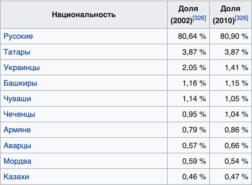This screenshot has height=185, width=252.
Task: Click the 0,95 % cell for Чеченцы
Action: (x=194, y=114)
